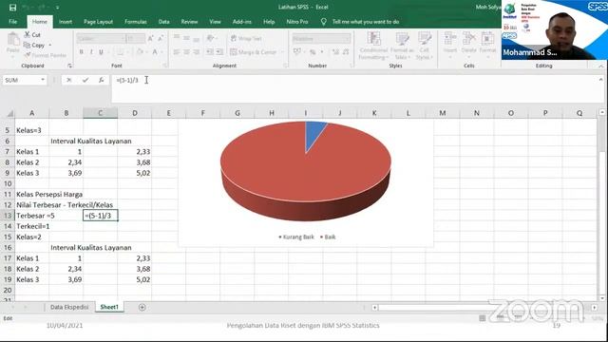Click the Orientation text-angle icon
This screenshot has width=608, height=342.
[x=211, y=38]
